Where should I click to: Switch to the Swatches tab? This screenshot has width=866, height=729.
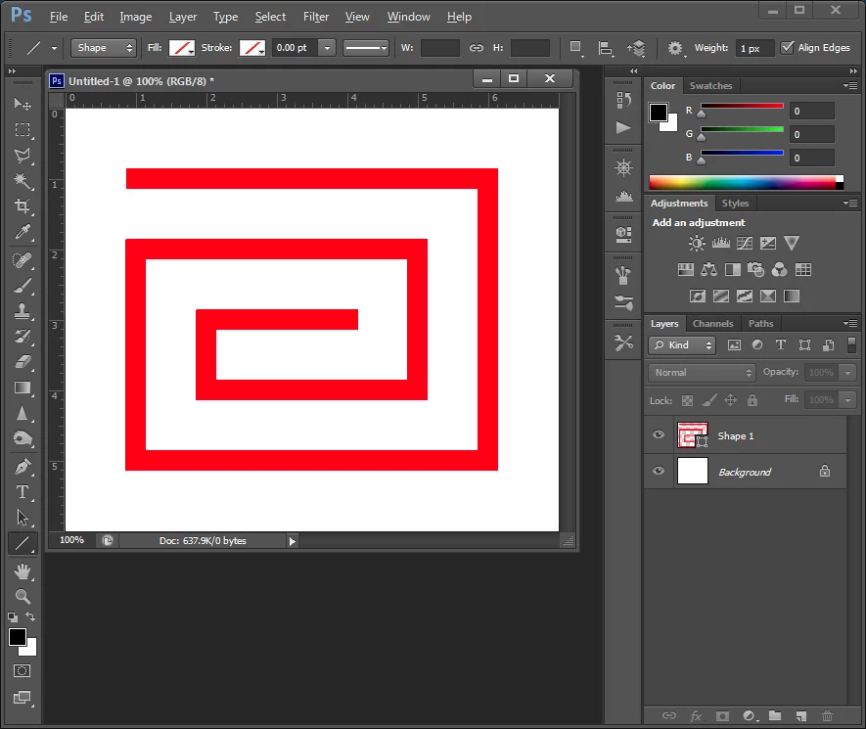pyautogui.click(x=710, y=85)
